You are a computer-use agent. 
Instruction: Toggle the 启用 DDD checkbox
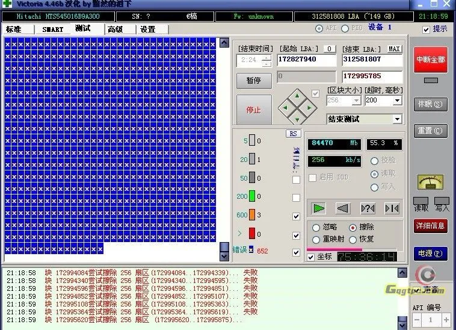point(312,178)
